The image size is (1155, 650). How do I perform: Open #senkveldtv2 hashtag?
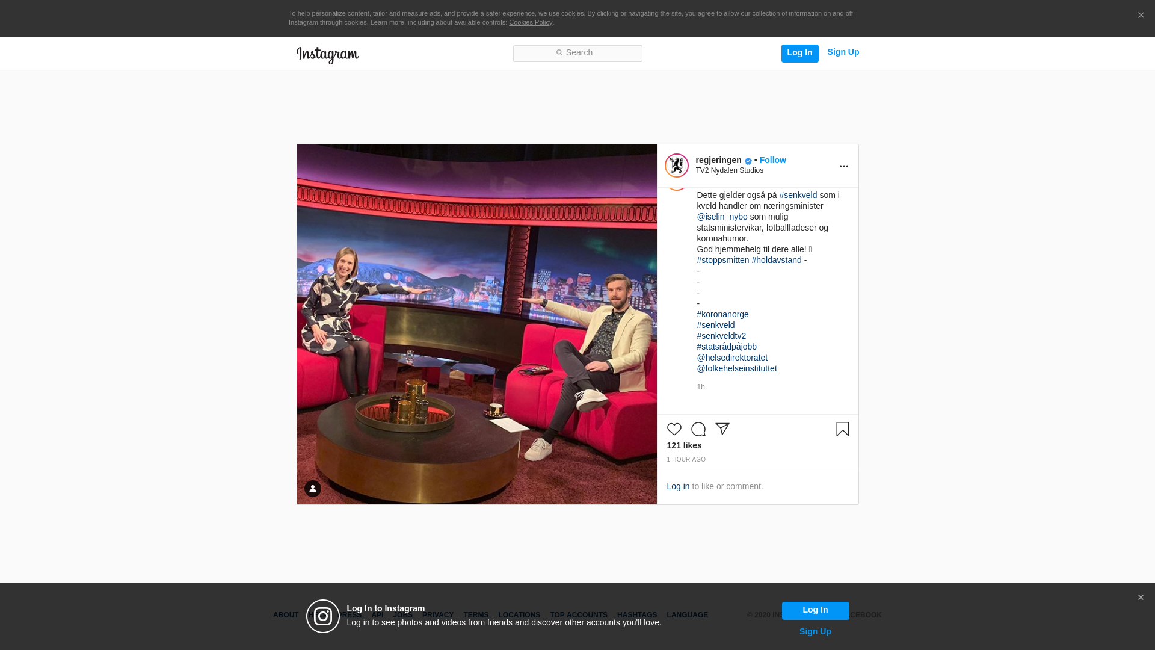(x=721, y=336)
